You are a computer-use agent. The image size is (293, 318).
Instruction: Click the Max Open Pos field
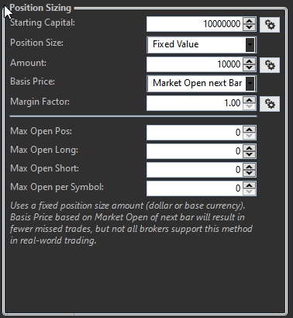tap(195, 133)
